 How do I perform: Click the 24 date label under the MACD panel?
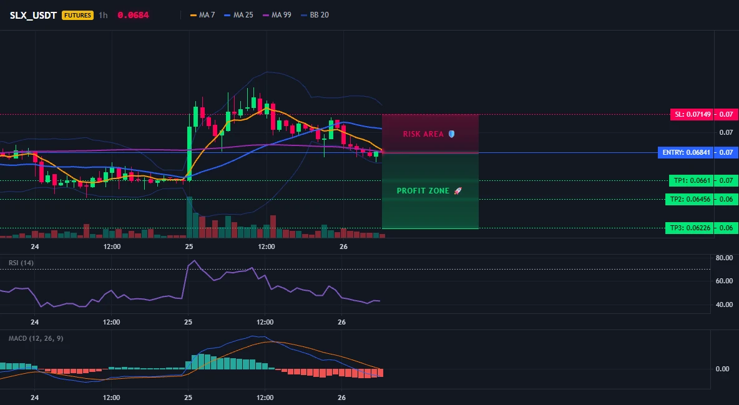(x=34, y=398)
